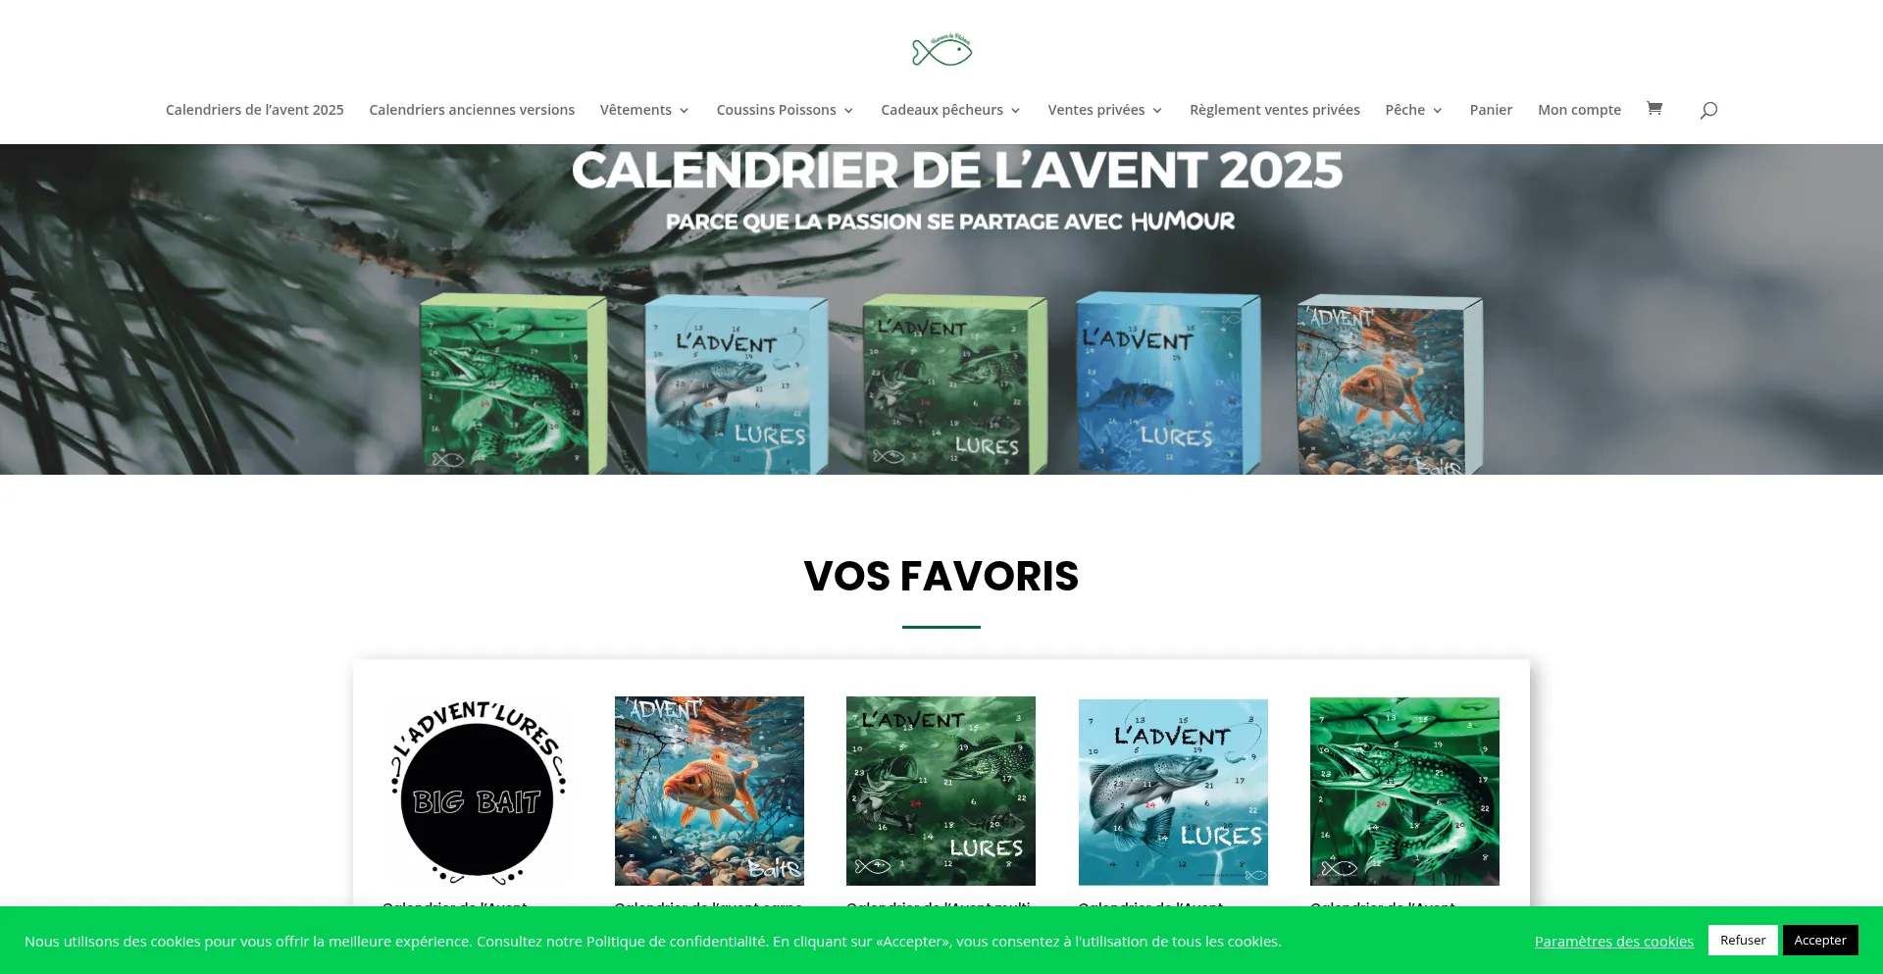Viewport: 1883px width, 974px height.
Task: Select the blue trout L'Advent Lures thumbnail
Action: click(1173, 792)
